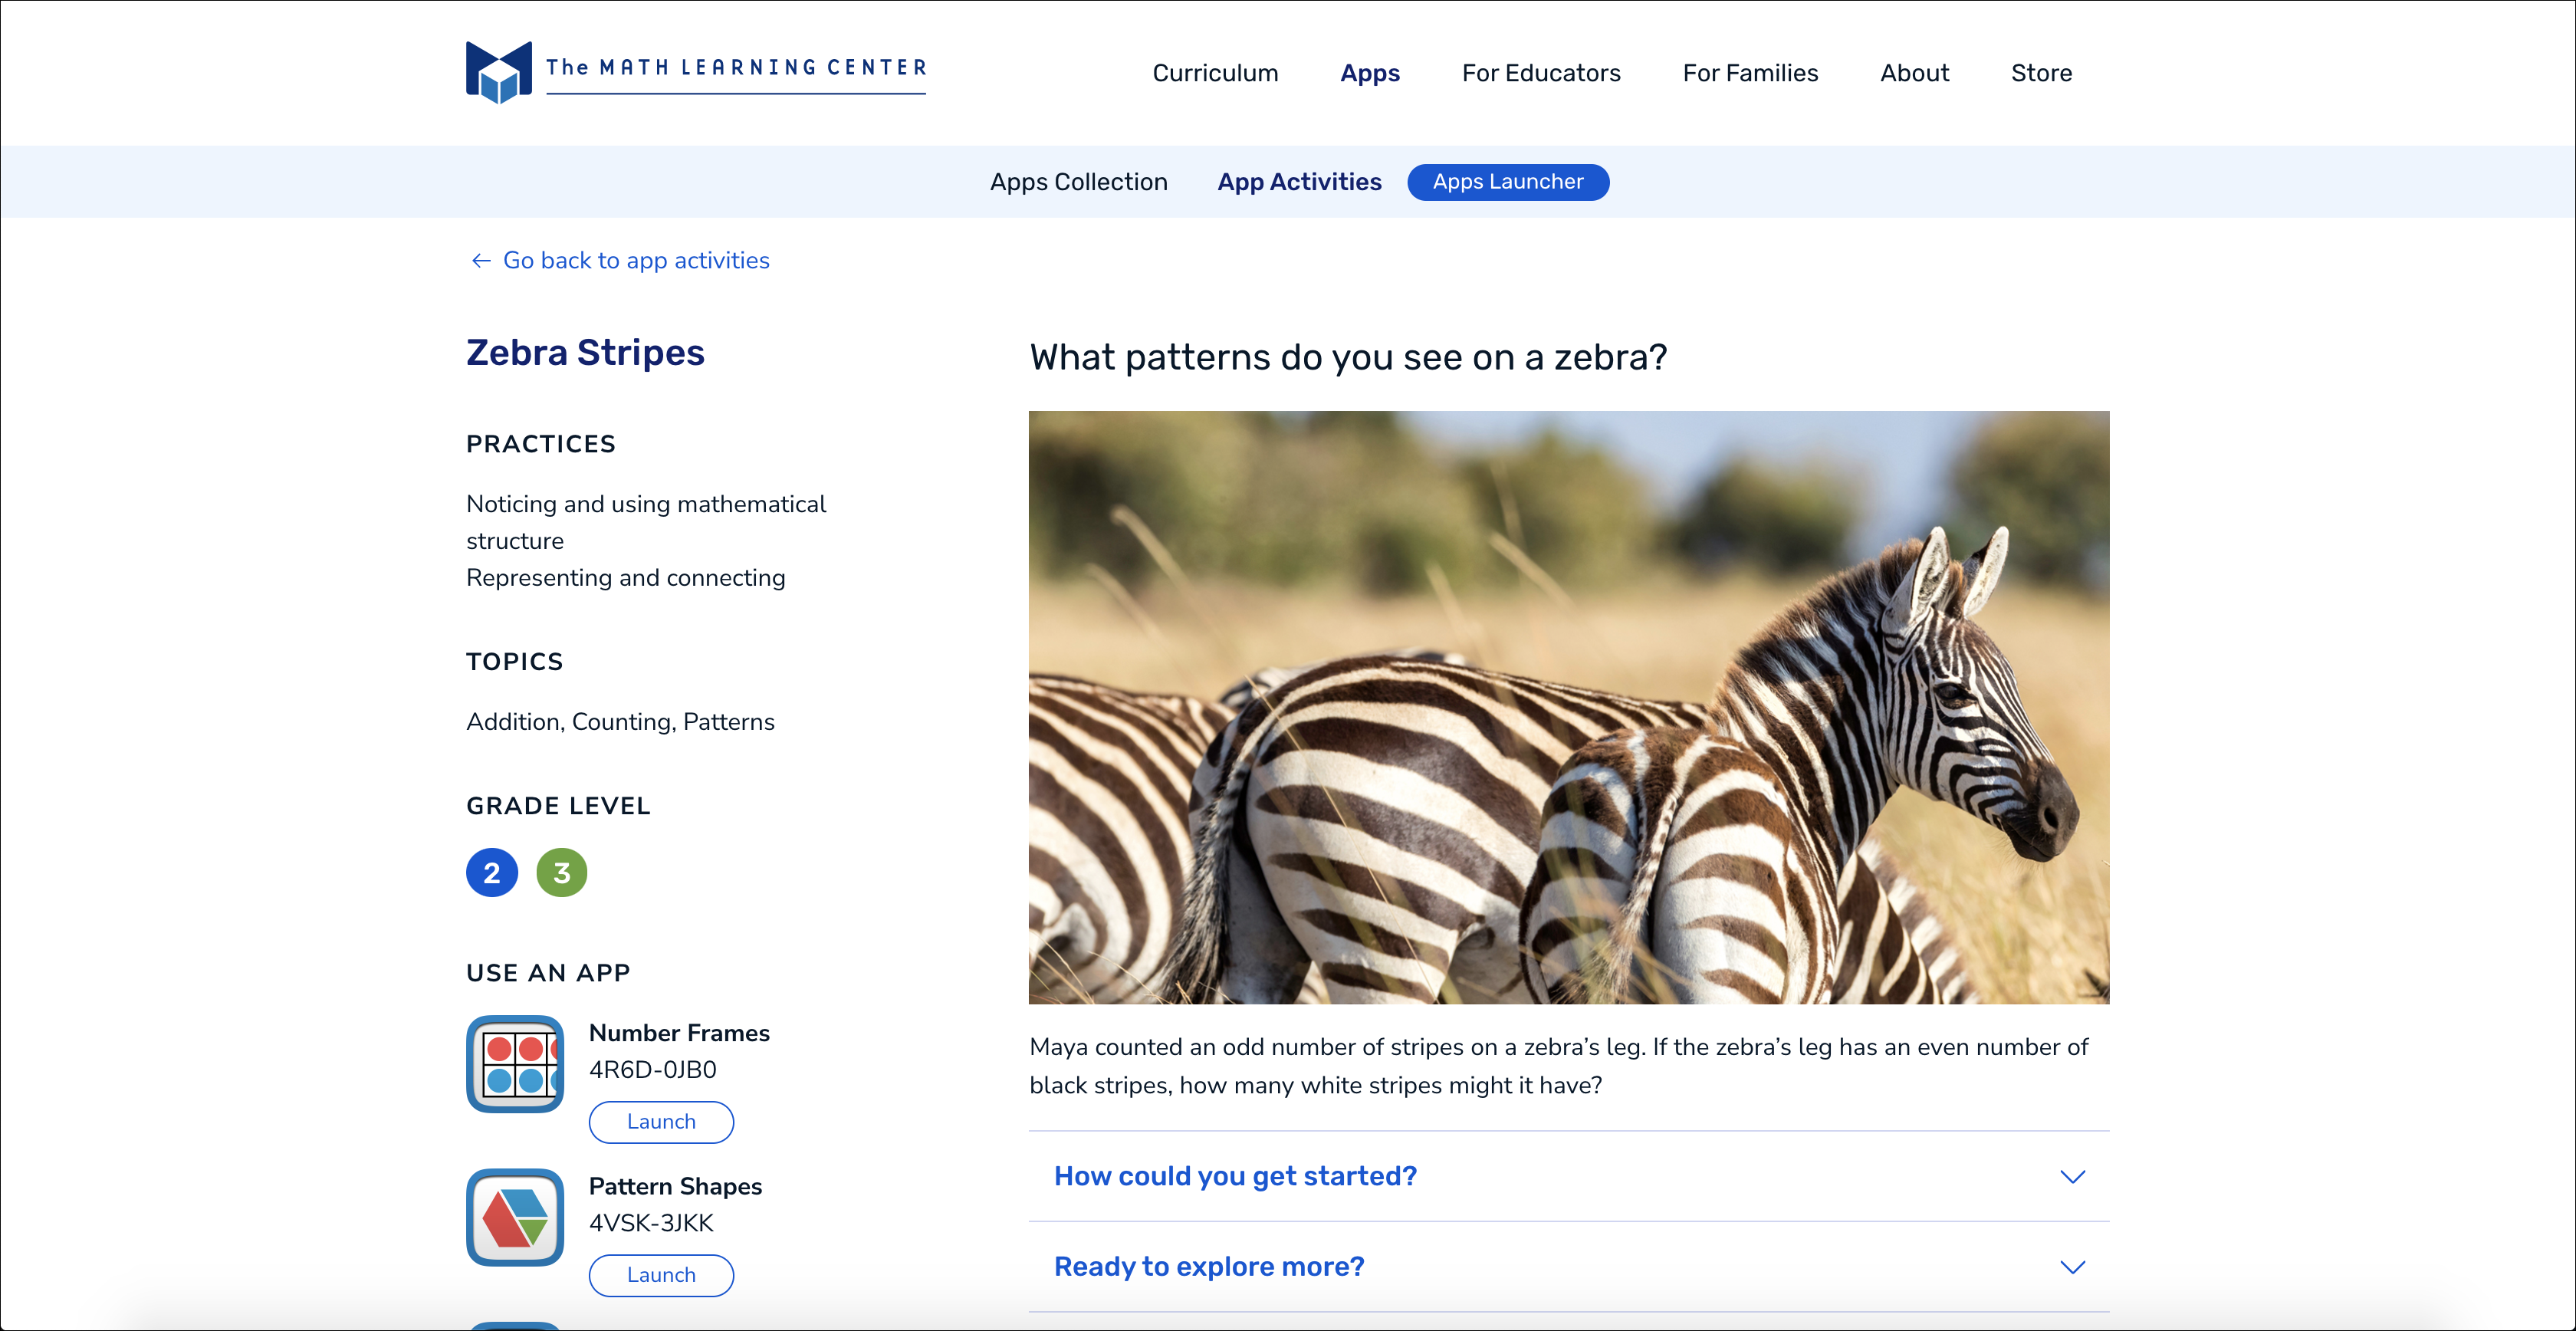Click the "What patterns do you see on a zebra?" heading
Screen dimensions: 2576x1331
point(1348,358)
